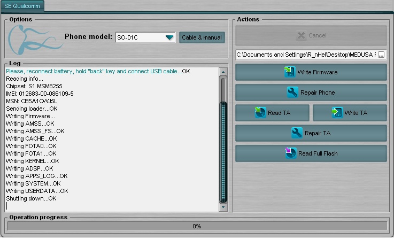Click the 'Reading info...' log line

25,79
